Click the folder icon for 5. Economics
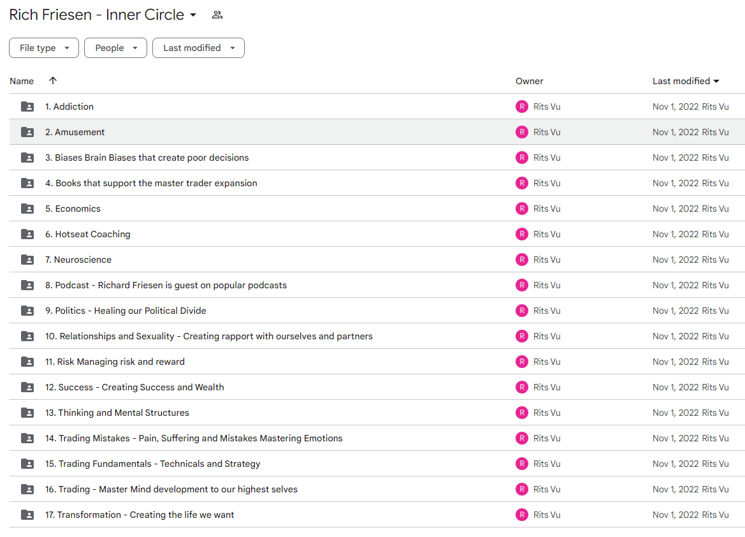 [x=27, y=209]
